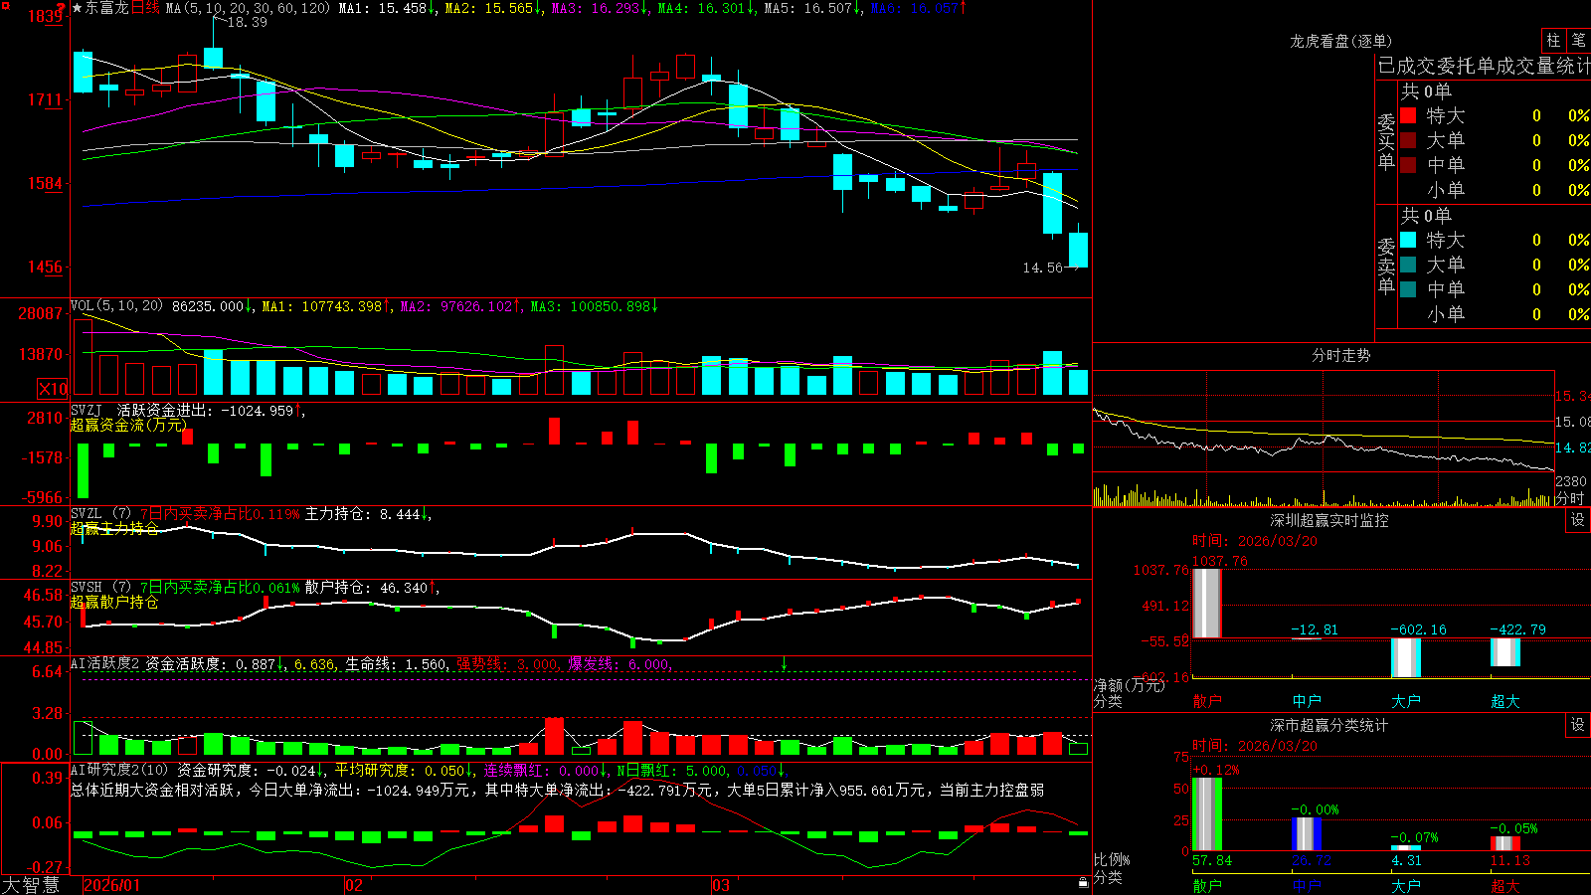
Task: Switch order view to 笔 mode
Action: click(1579, 41)
